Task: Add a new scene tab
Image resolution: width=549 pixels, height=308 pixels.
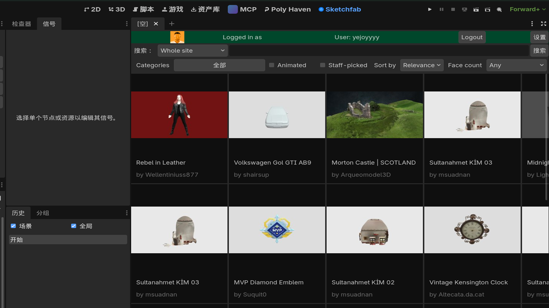Action: click(172, 24)
